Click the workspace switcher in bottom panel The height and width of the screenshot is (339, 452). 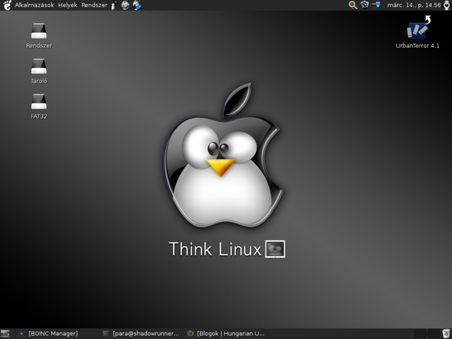point(427,333)
